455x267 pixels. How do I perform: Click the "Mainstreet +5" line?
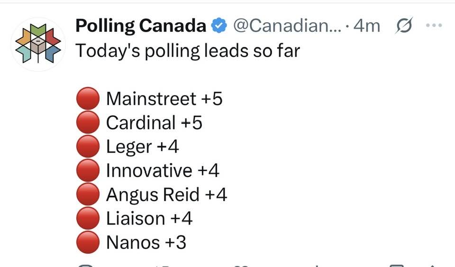coord(164,99)
